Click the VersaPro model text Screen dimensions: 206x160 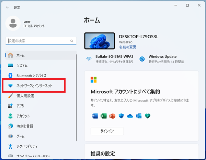click(126, 42)
